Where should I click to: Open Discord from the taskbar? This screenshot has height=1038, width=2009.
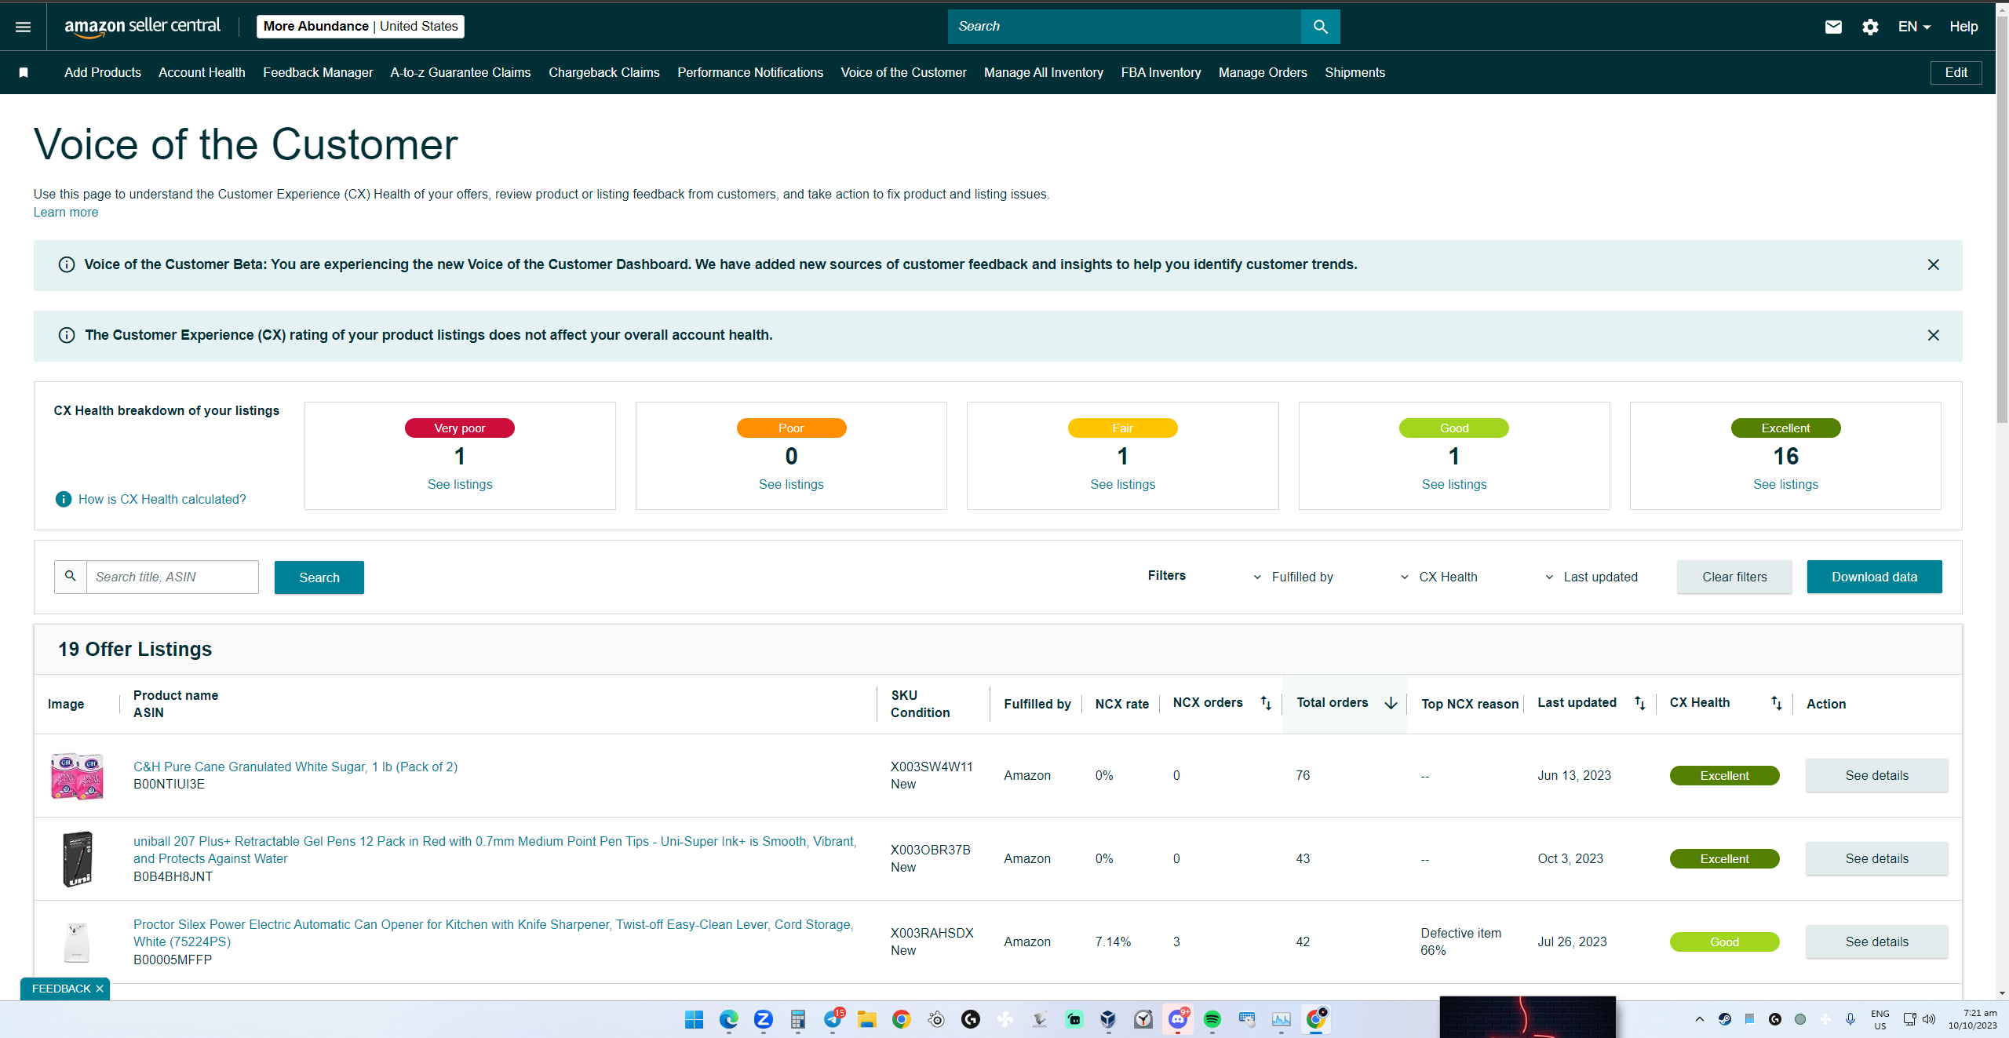1178,1019
